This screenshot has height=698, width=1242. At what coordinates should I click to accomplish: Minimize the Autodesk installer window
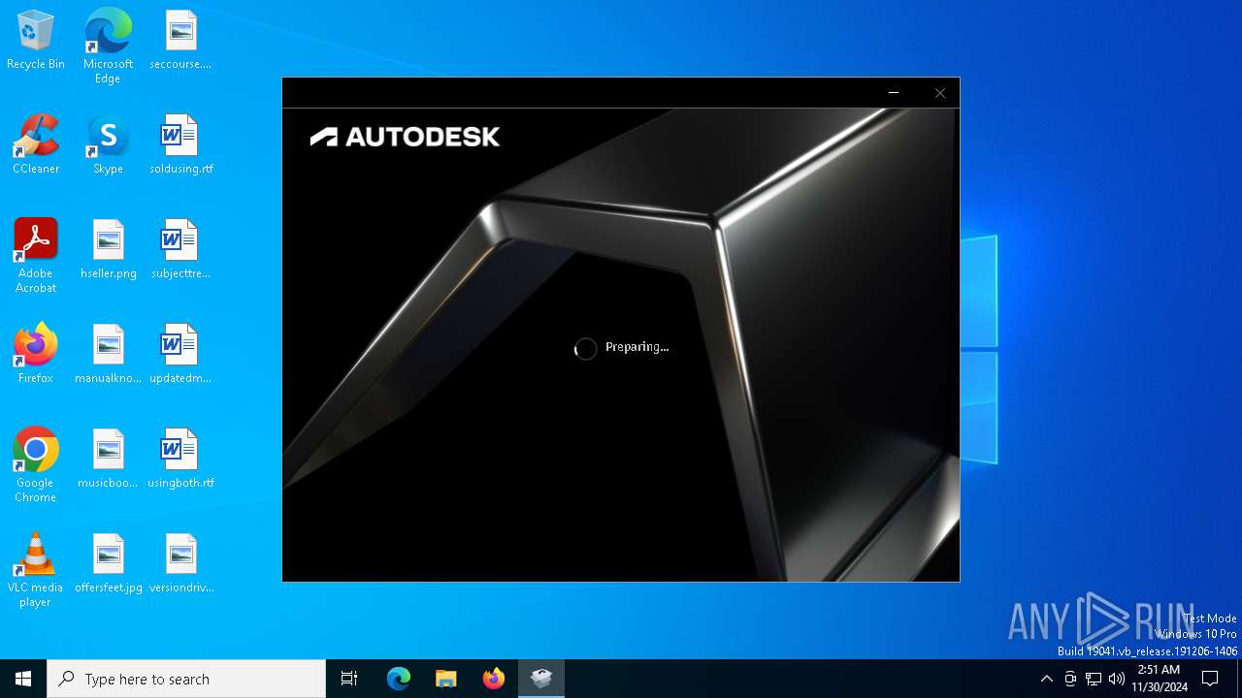click(894, 93)
